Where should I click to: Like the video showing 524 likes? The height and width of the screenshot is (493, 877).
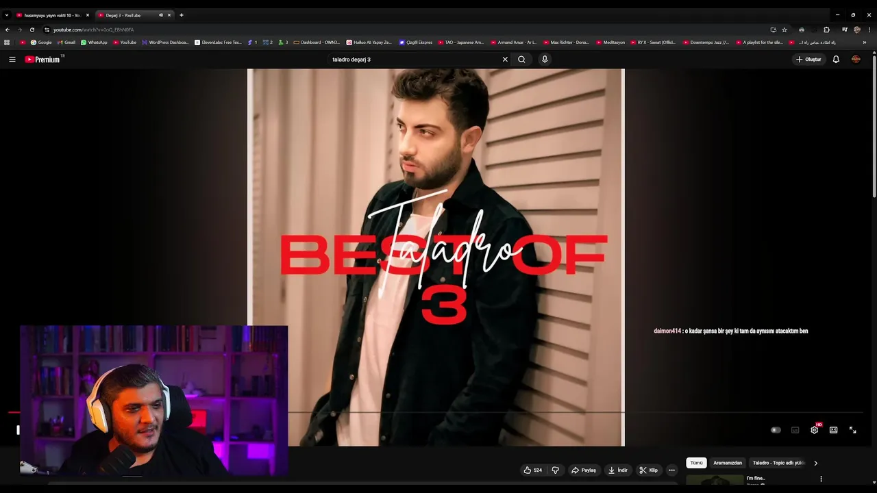(x=532, y=470)
